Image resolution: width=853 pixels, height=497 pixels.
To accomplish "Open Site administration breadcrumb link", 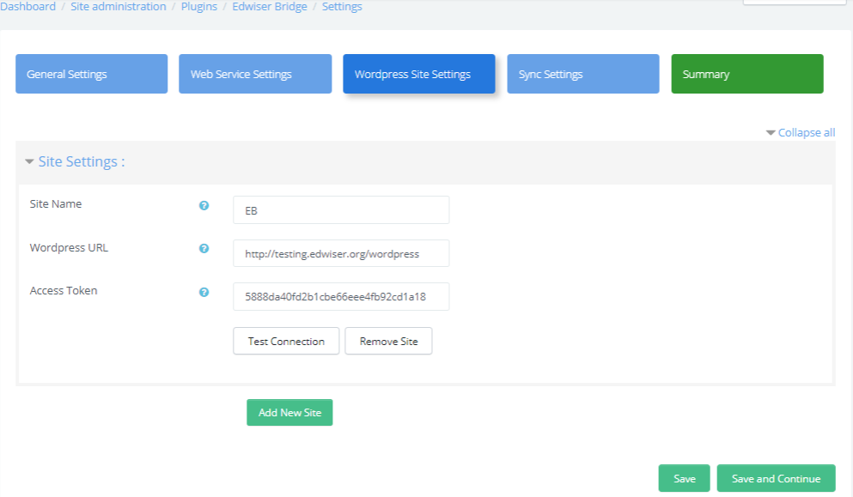I will tap(118, 7).
